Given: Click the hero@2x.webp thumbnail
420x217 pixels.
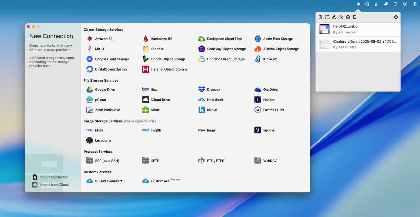Looking at the screenshot, I should click(324, 29).
